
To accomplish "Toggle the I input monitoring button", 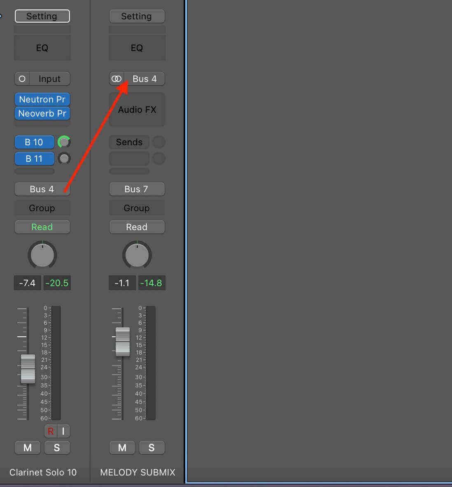I will coord(63,431).
